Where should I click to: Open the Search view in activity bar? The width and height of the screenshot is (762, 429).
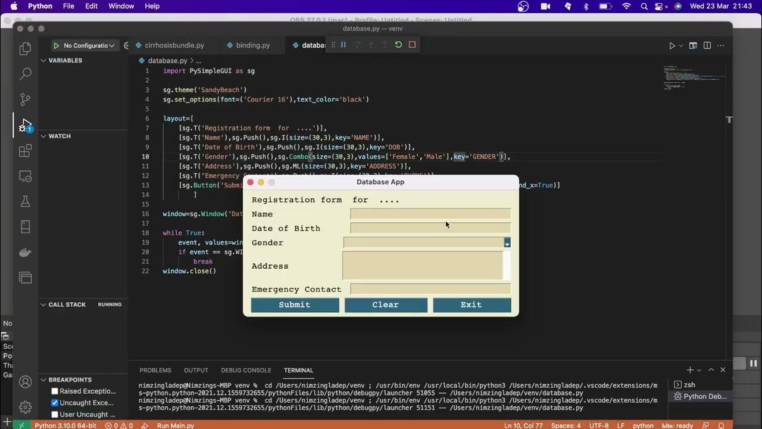tap(25, 74)
